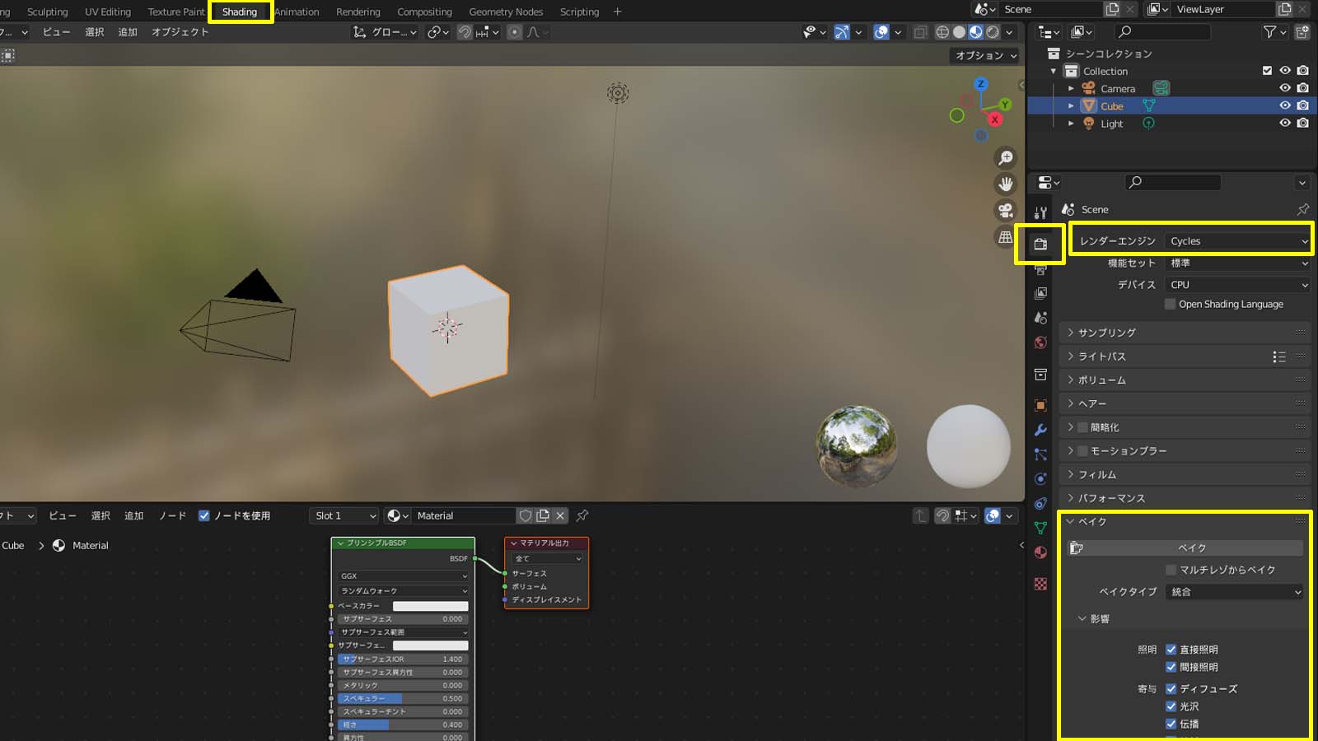This screenshot has height=741, width=1318.
Task: Click the オプション button in viewport
Action: point(985,55)
